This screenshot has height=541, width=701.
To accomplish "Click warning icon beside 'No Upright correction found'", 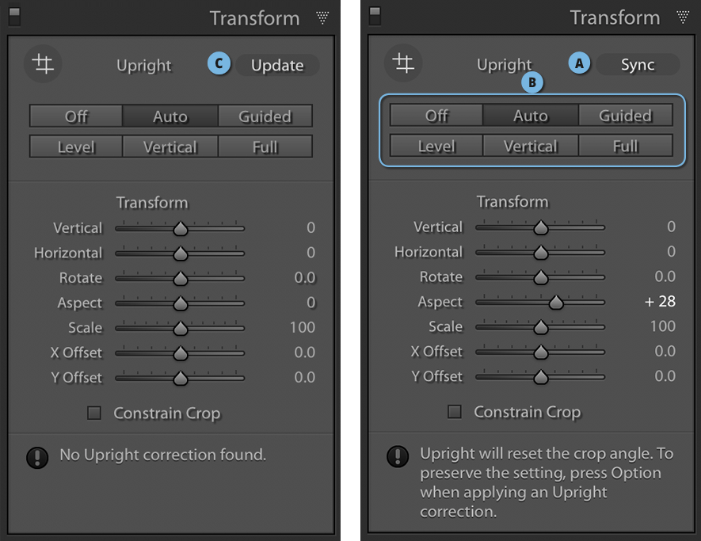I will coord(36,456).
